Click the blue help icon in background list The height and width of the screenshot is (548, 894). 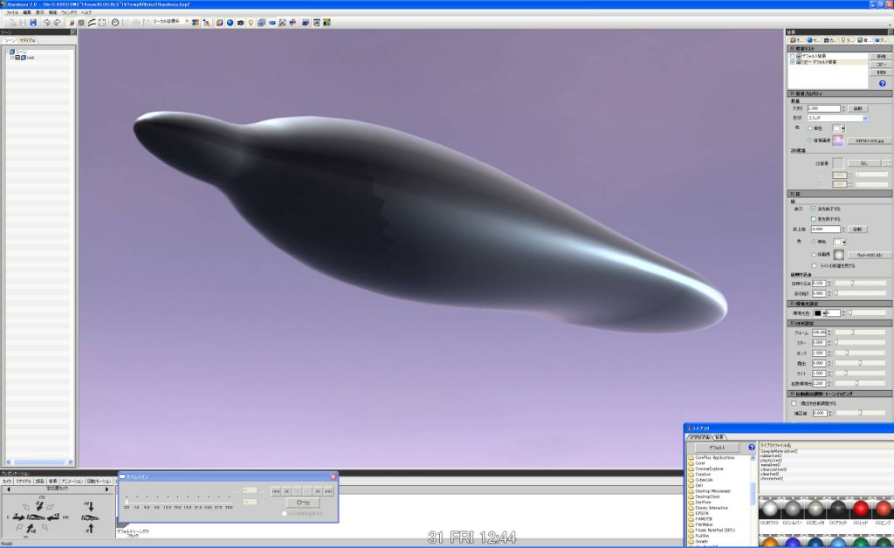pyautogui.click(x=882, y=83)
